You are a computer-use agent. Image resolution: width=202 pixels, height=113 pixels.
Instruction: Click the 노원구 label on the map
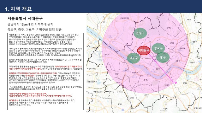[189, 19]
